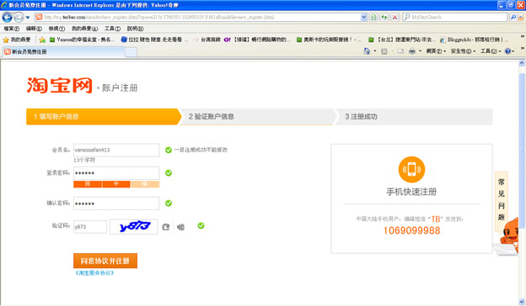The image size is (526, 306).
Task: Open the 工具(O) command bar dropdown
Action: [x=491, y=51]
